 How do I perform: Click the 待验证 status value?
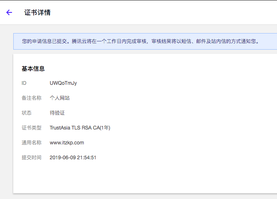click(x=57, y=113)
